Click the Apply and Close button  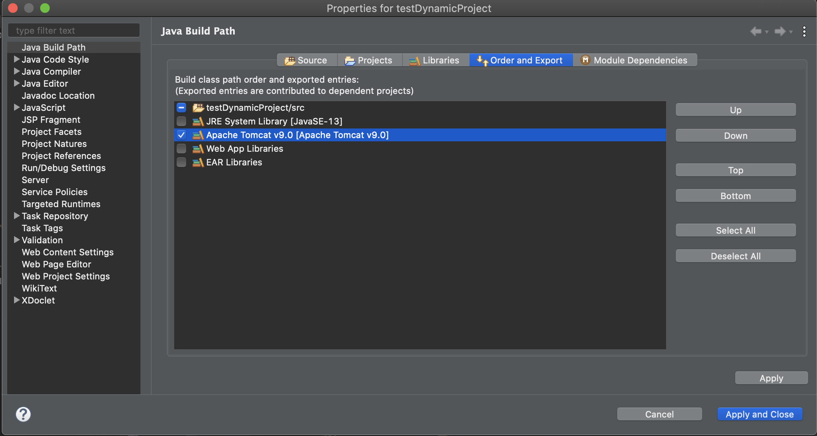coord(759,414)
